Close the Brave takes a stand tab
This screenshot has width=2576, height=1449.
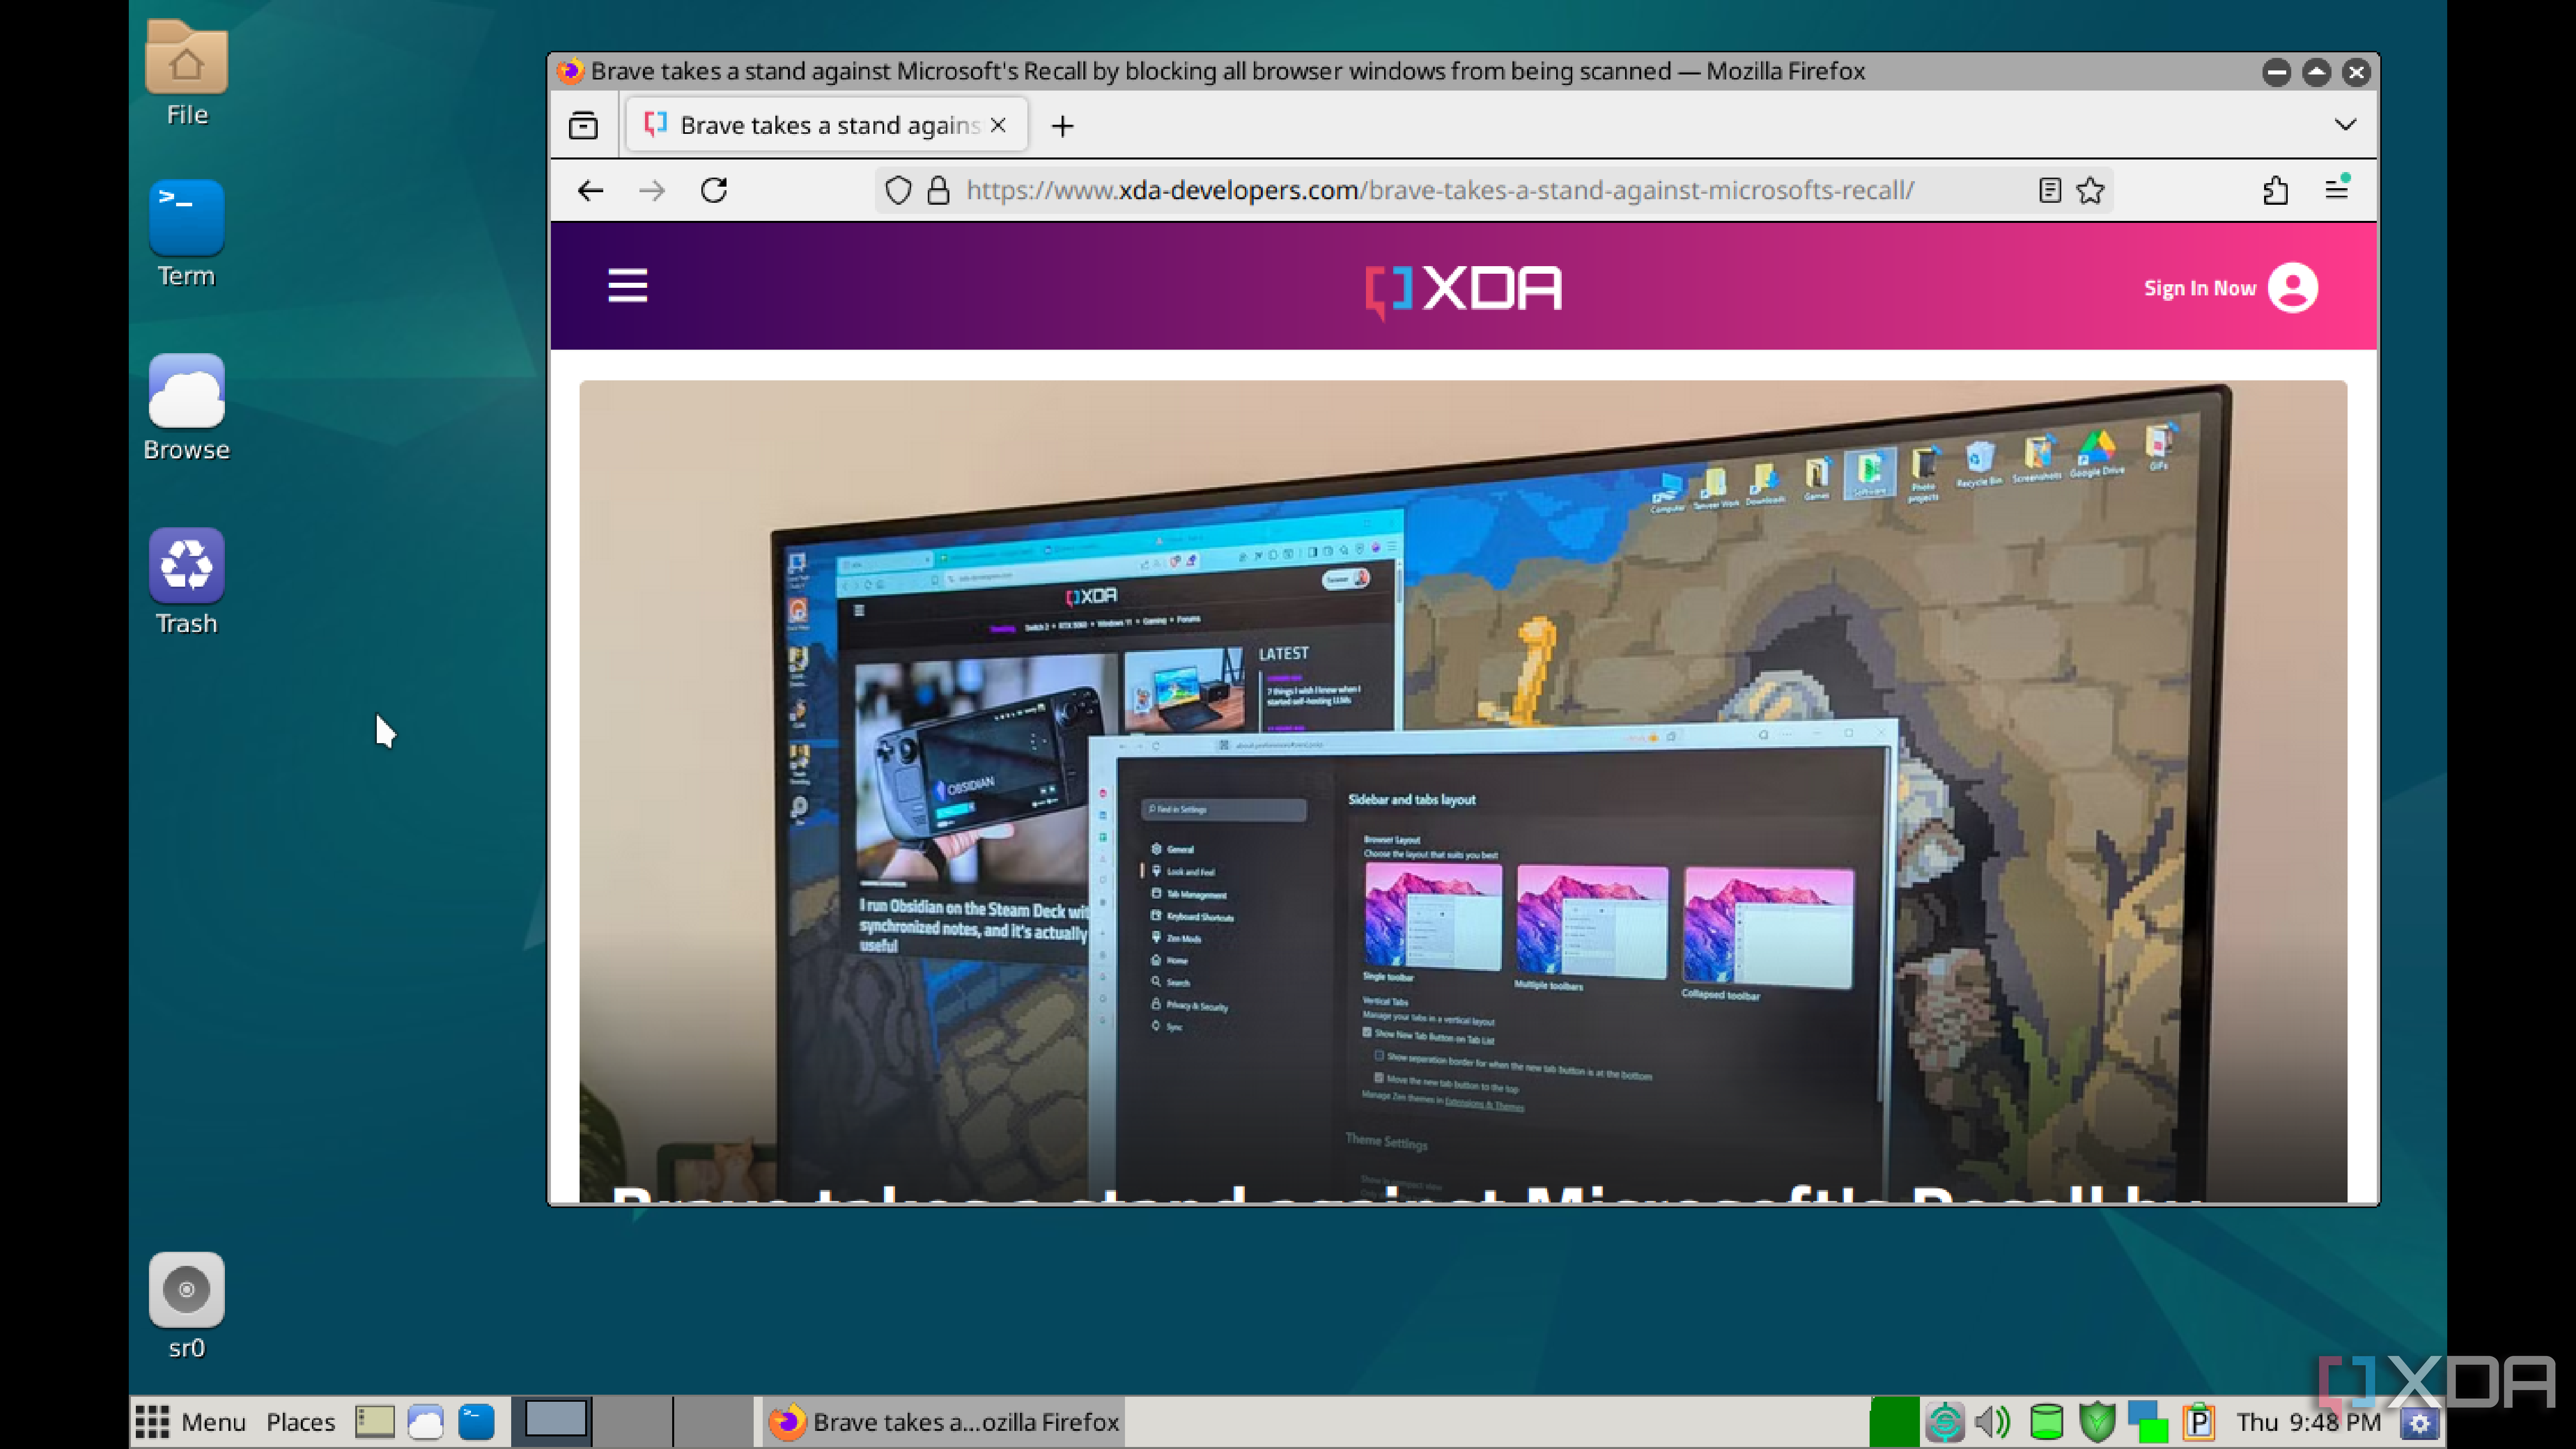998,125
